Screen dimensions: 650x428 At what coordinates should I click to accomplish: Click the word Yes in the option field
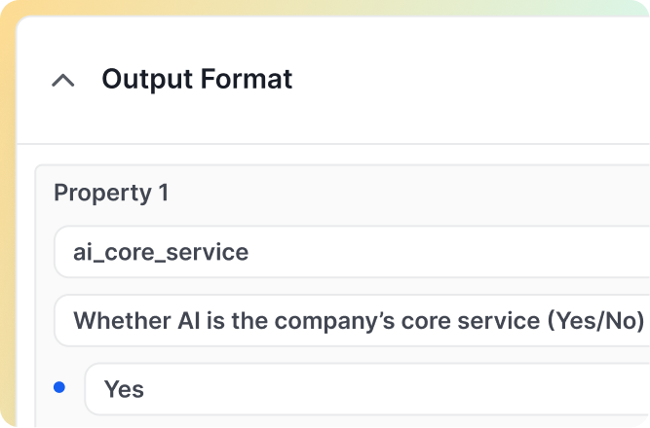(x=124, y=389)
